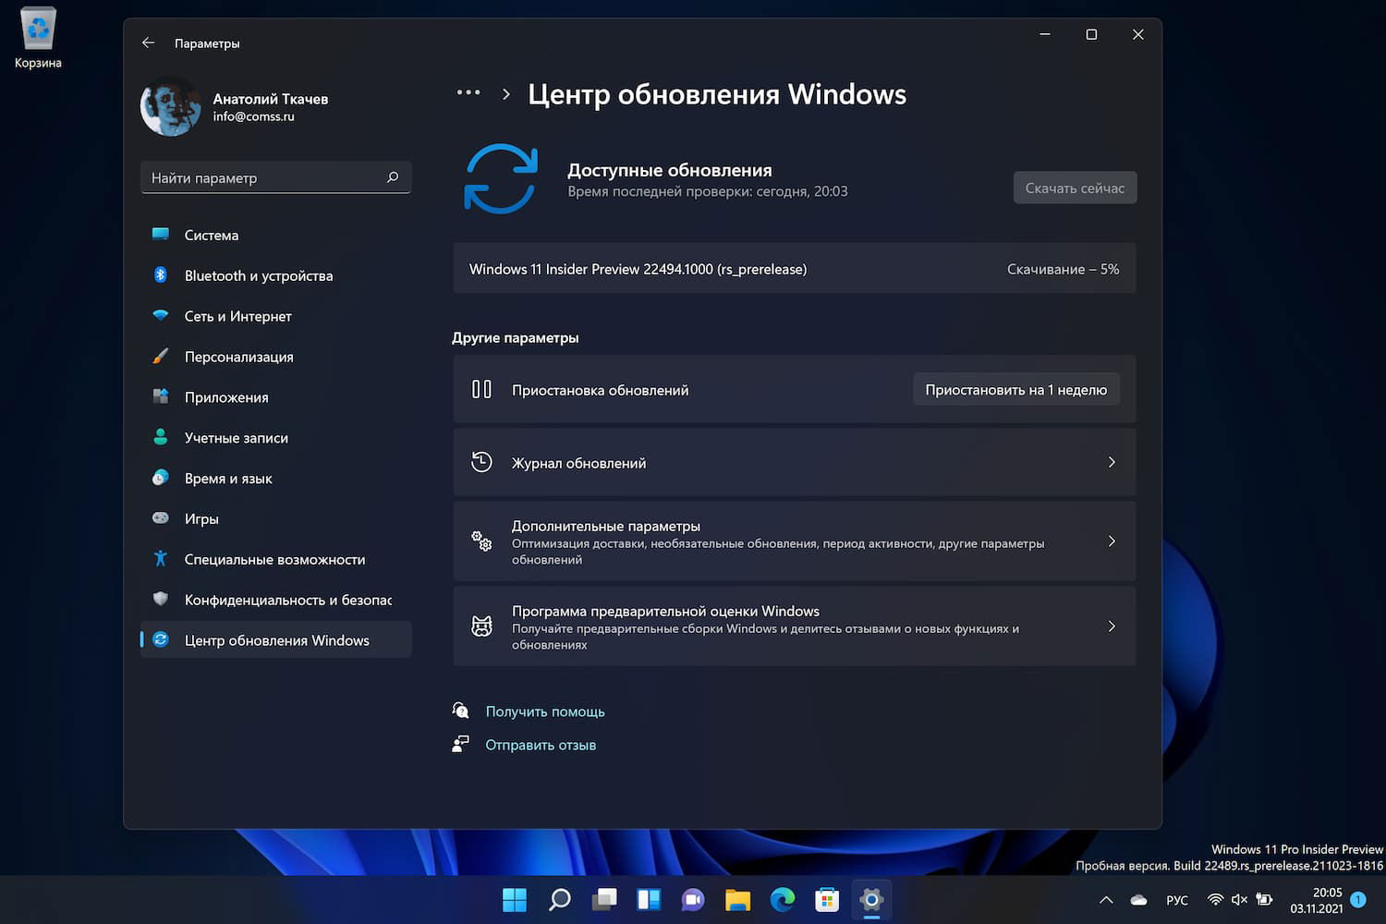Open the breadcrumb ellipsis menu

(x=468, y=92)
